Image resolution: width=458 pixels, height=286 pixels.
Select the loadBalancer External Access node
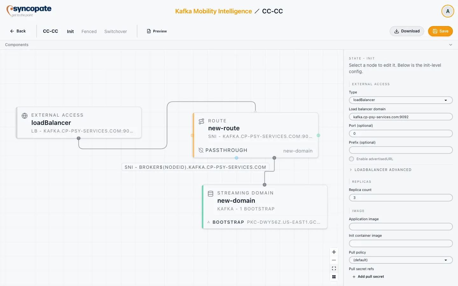point(79,123)
